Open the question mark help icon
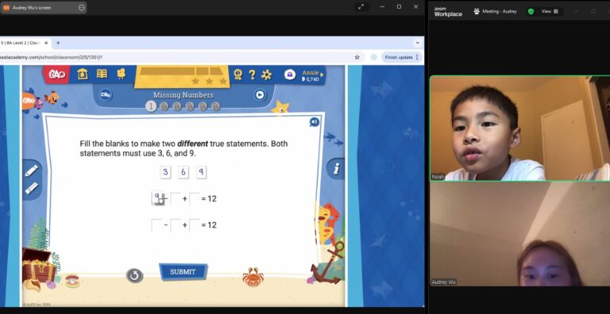This screenshot has height=314, width=610. click(x=252, y=75)
